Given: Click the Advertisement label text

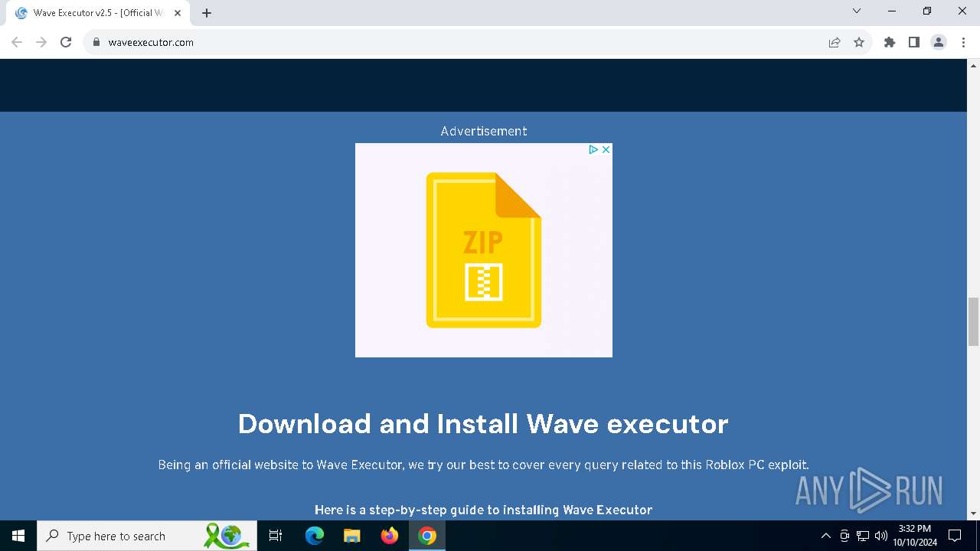Looking at the screenshot, I should tap(484, 131).
